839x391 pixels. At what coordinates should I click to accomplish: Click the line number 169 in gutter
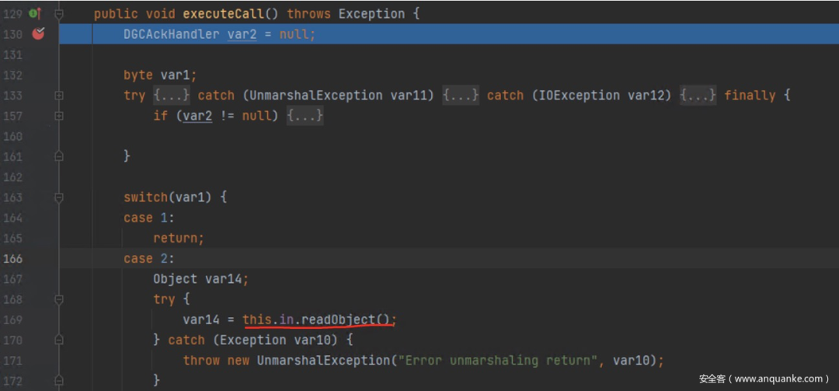point(13,319)
